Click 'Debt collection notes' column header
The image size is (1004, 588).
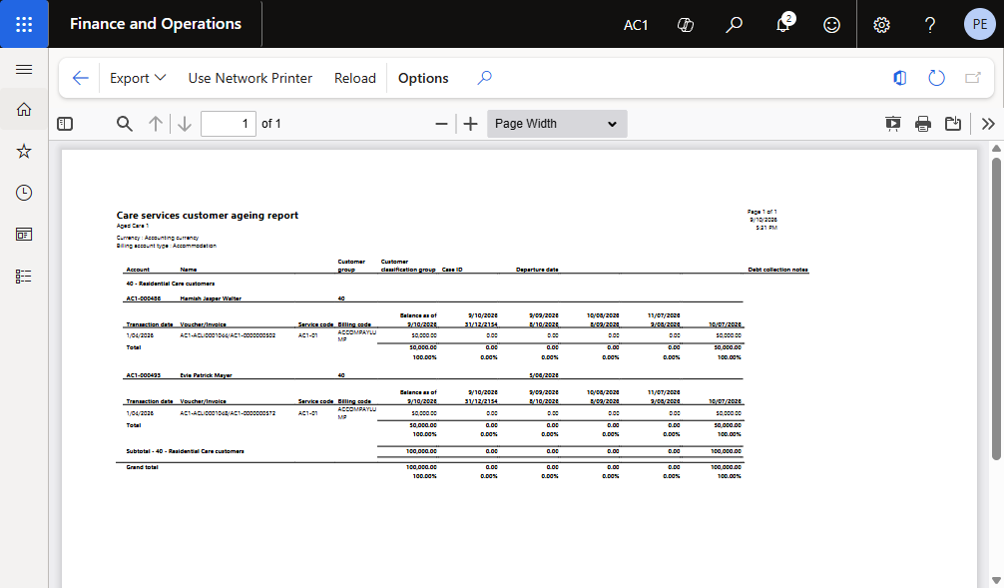(x=778, y=270)
